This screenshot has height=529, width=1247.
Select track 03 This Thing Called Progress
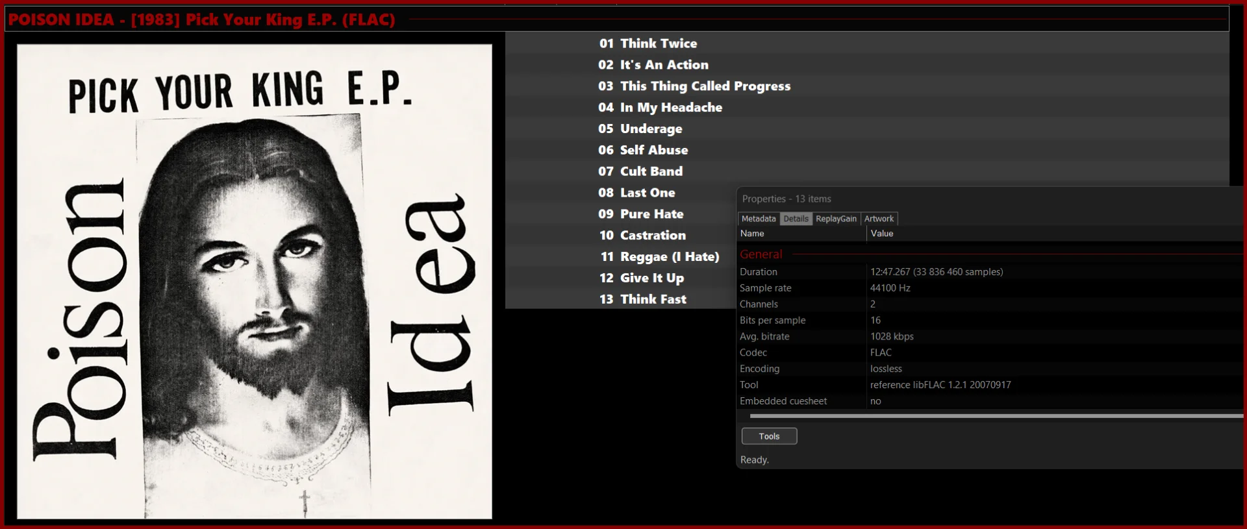pos(867,86)
